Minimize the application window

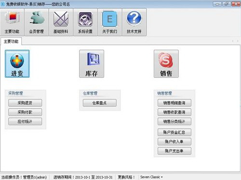coord(217,4)
